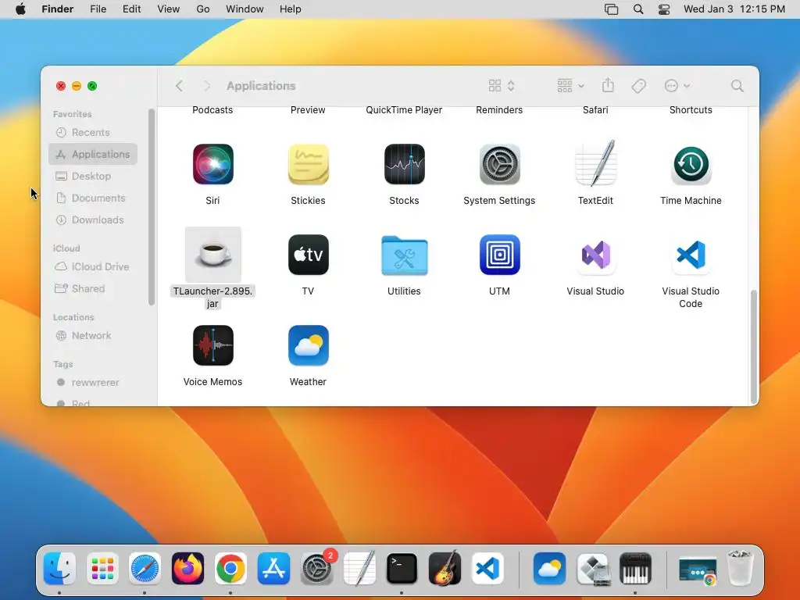This screenshot has height=600, width=800.
Task: Open Spotlight search in menu bar
Action: 638,9
